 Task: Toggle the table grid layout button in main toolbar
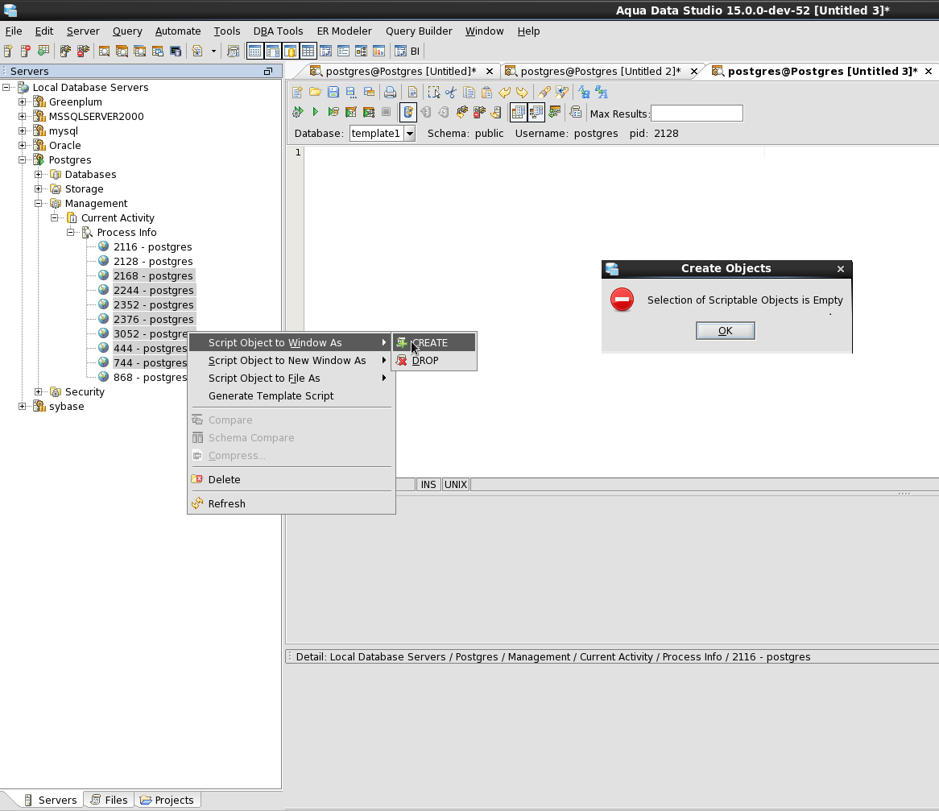coord(308,51)
